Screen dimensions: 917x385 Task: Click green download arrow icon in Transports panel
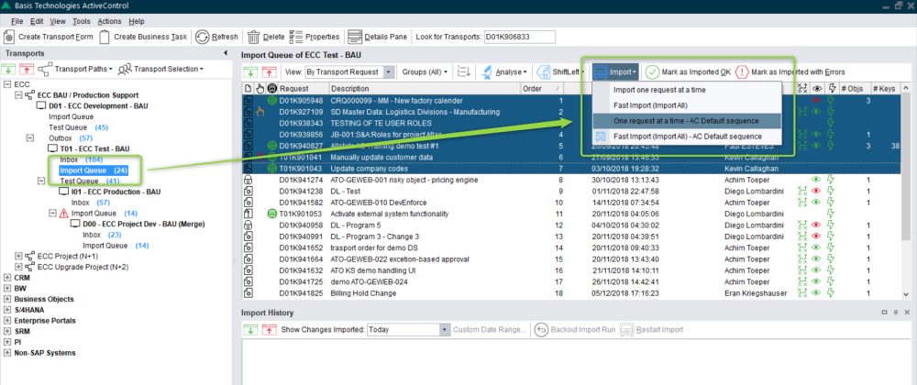[x=10, y=69]
